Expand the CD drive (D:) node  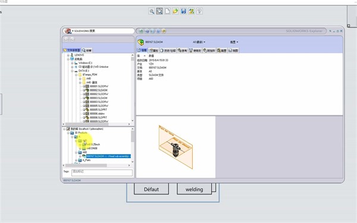pyautogui.click(x=72, y=67)
